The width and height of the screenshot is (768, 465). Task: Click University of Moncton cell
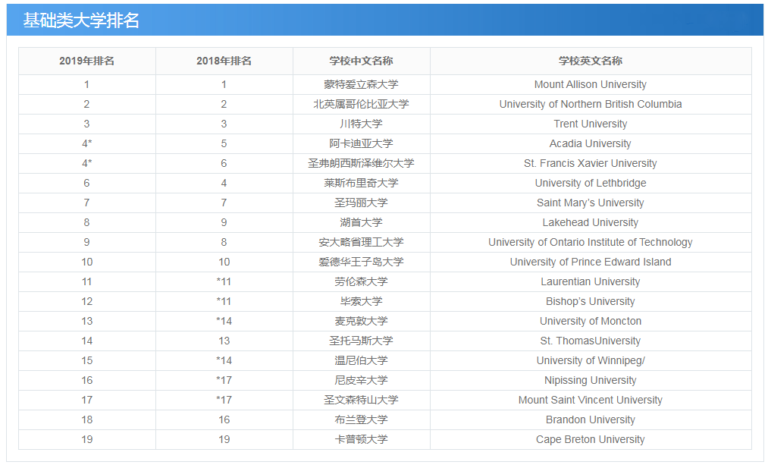pyautogui.click(x=590, y=321)
